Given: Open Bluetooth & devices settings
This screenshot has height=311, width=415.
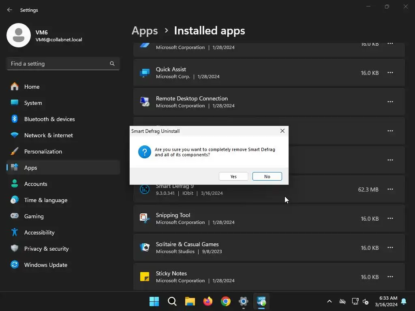Looking at the screenshot, I should click(x=63, y=119).
